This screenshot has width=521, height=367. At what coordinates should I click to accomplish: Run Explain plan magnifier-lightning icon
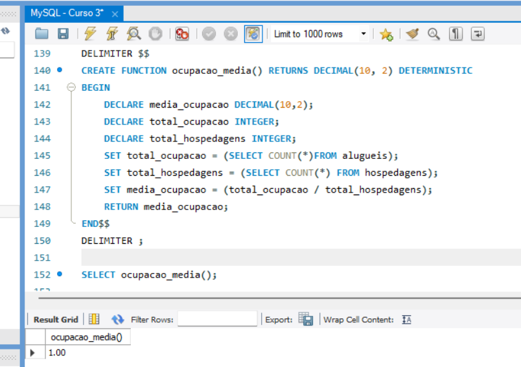[133, 34]
